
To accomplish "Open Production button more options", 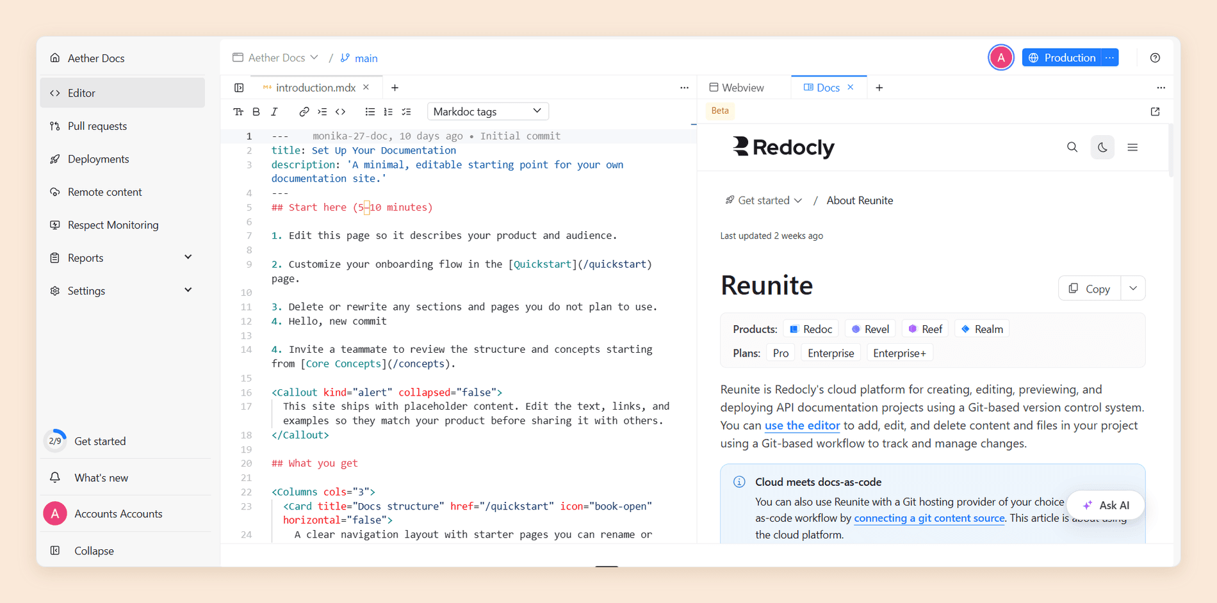I will pos(1110,58).
